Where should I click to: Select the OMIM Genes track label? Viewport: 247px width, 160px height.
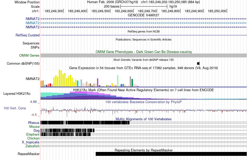point(29,55)
